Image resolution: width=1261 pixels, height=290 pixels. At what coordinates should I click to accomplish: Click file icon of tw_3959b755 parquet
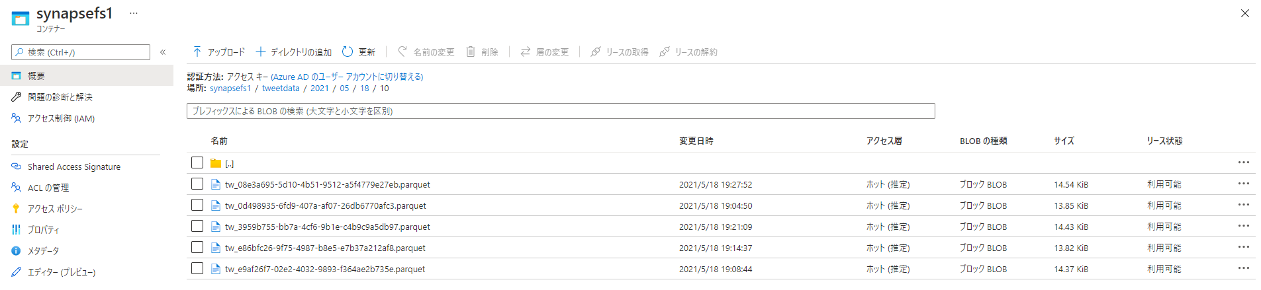coord(216,227)
